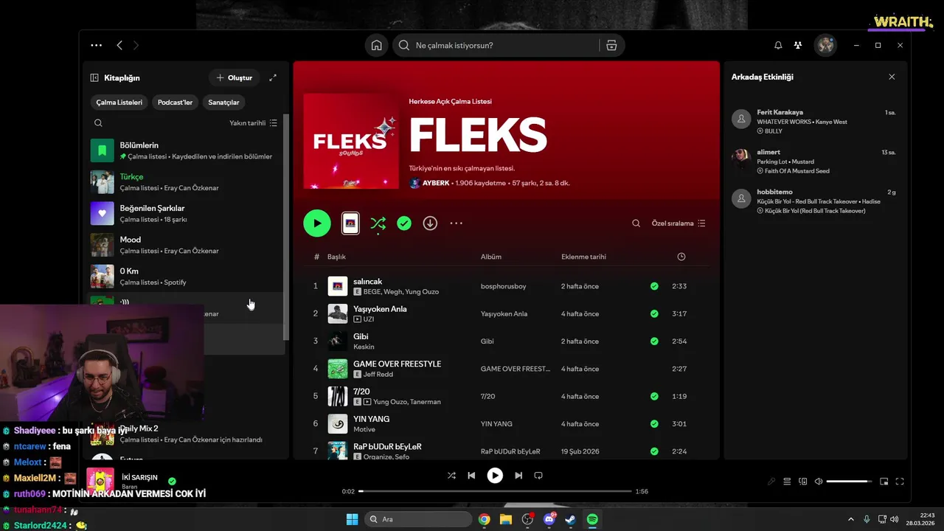Open the Browse icon in search bar
Screen dimensions: 944x531
611,45
